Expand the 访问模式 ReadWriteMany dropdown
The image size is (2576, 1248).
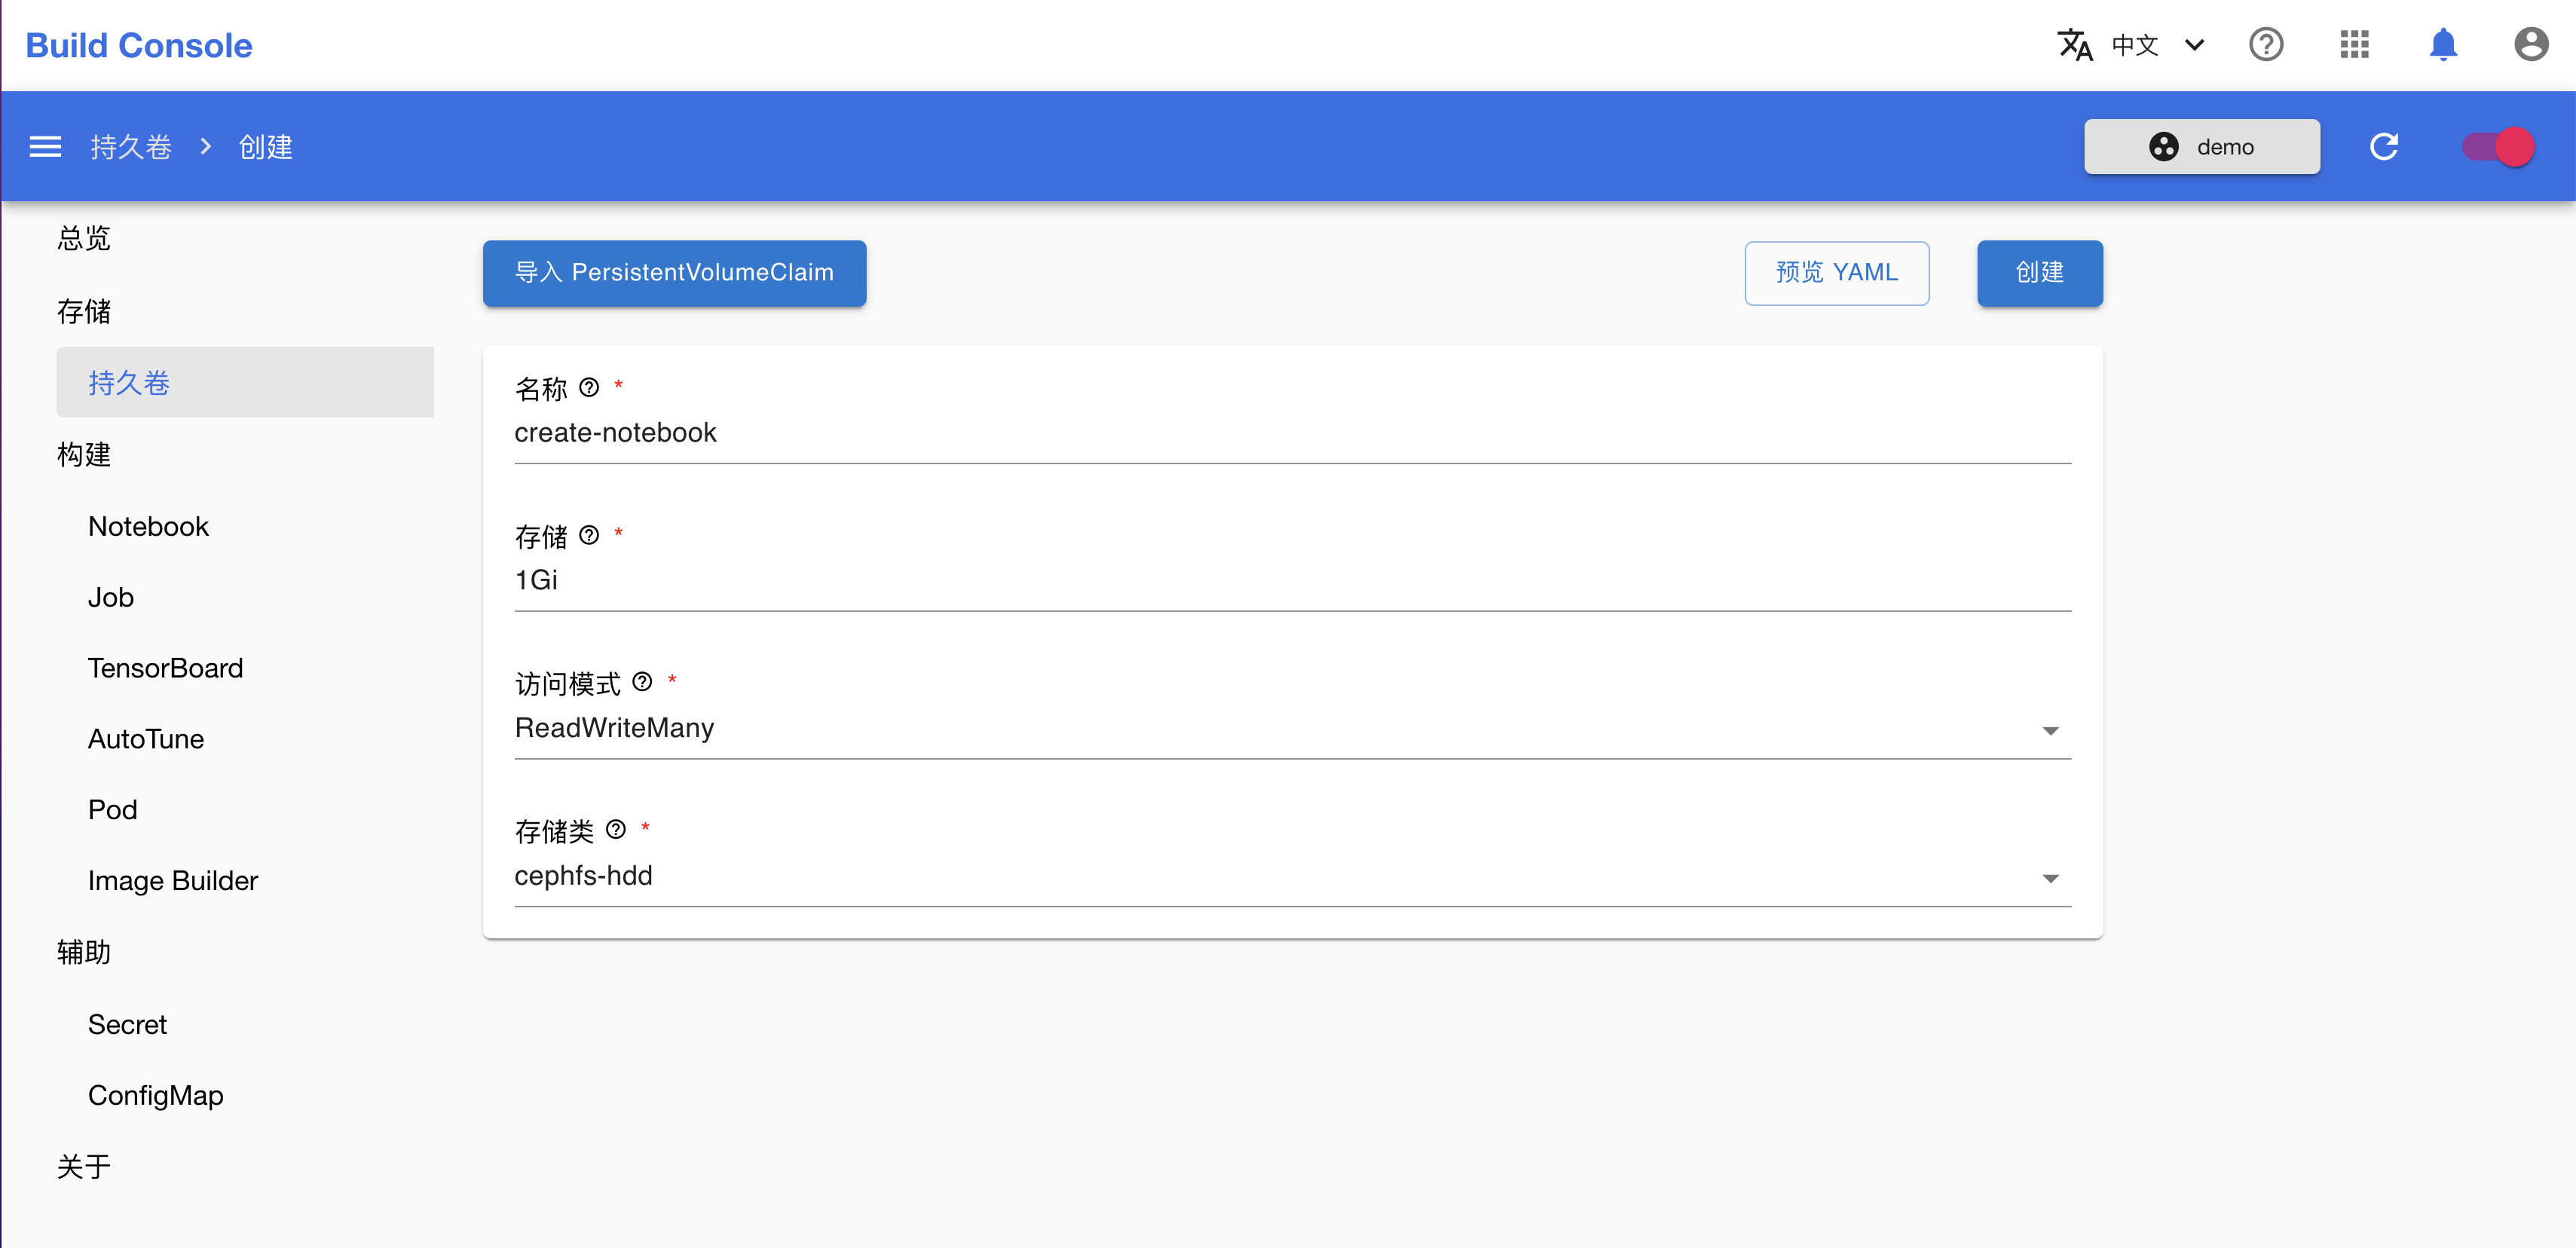tap(1292, 729)
